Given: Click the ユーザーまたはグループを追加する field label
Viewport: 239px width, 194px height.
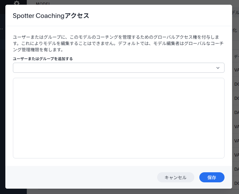Looking at the screenshot, I should (43, 59).
